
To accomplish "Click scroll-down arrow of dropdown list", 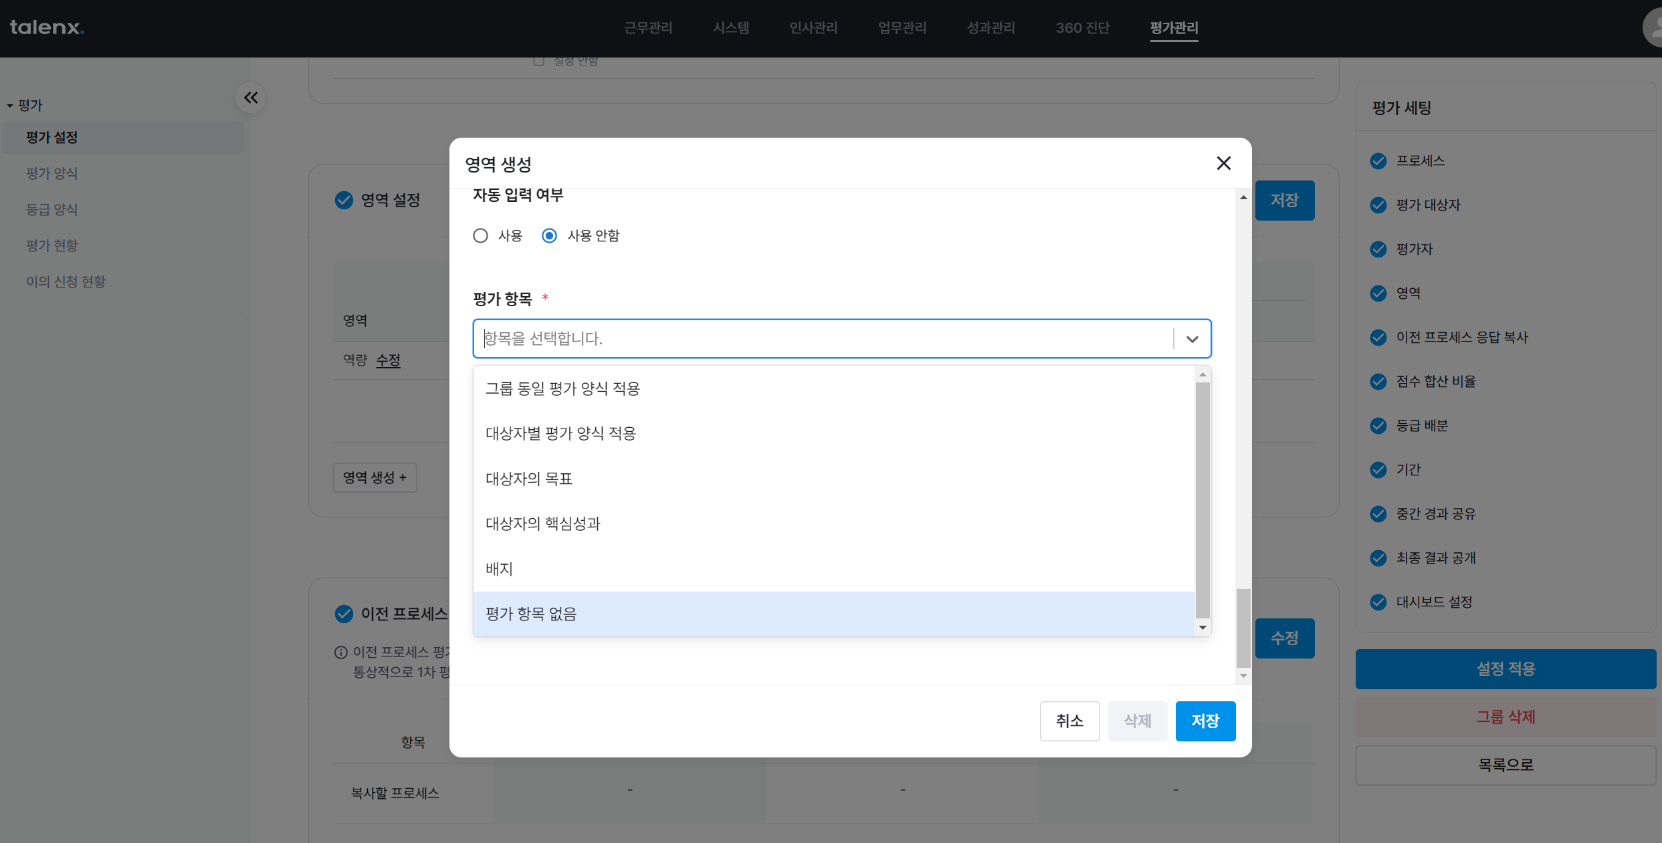I will 1203,628.
